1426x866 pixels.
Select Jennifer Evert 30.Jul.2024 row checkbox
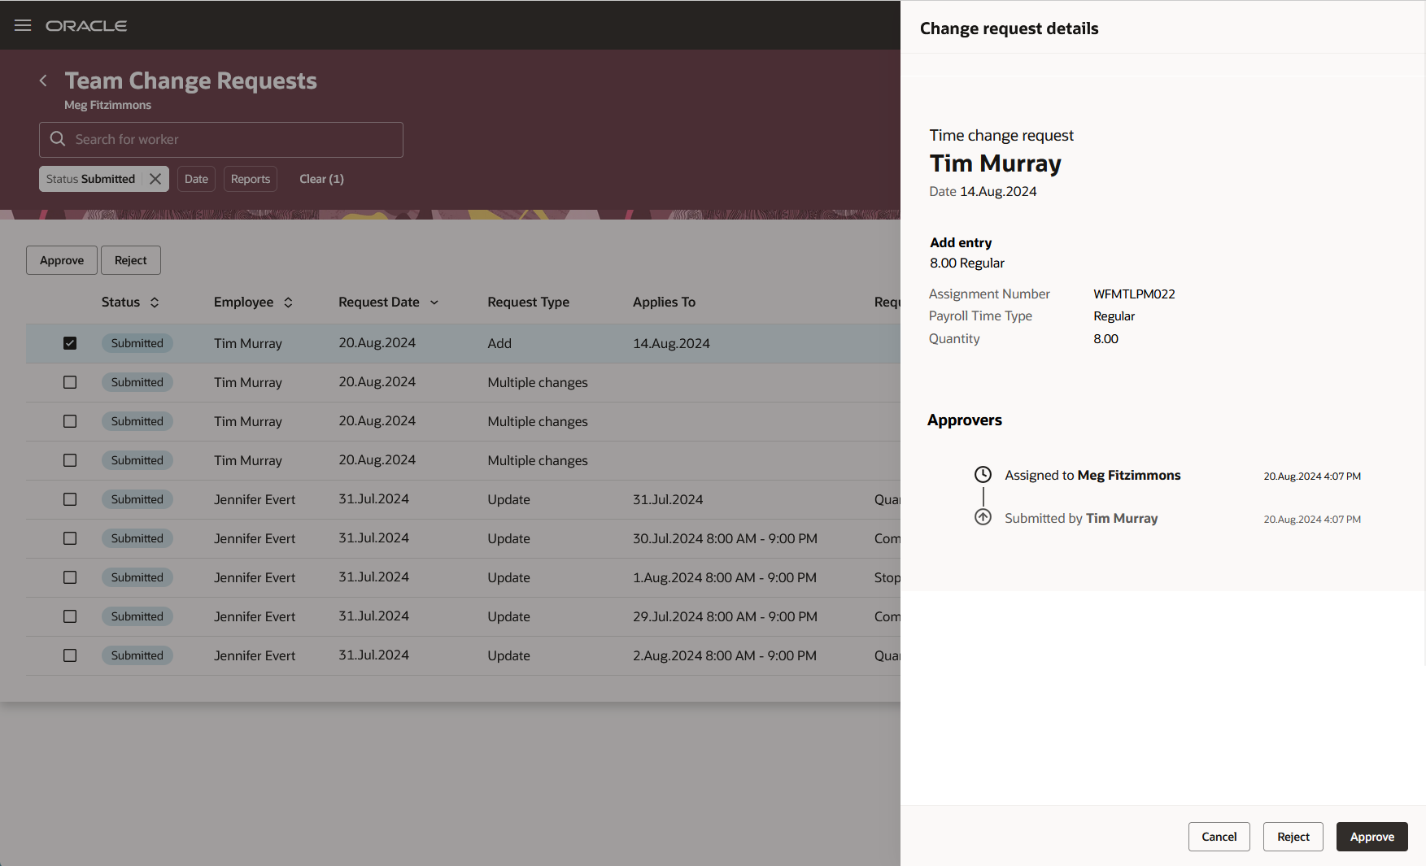[x=70, y=538]
